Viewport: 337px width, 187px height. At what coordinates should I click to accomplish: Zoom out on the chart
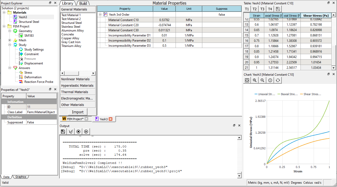click(262, 80)
